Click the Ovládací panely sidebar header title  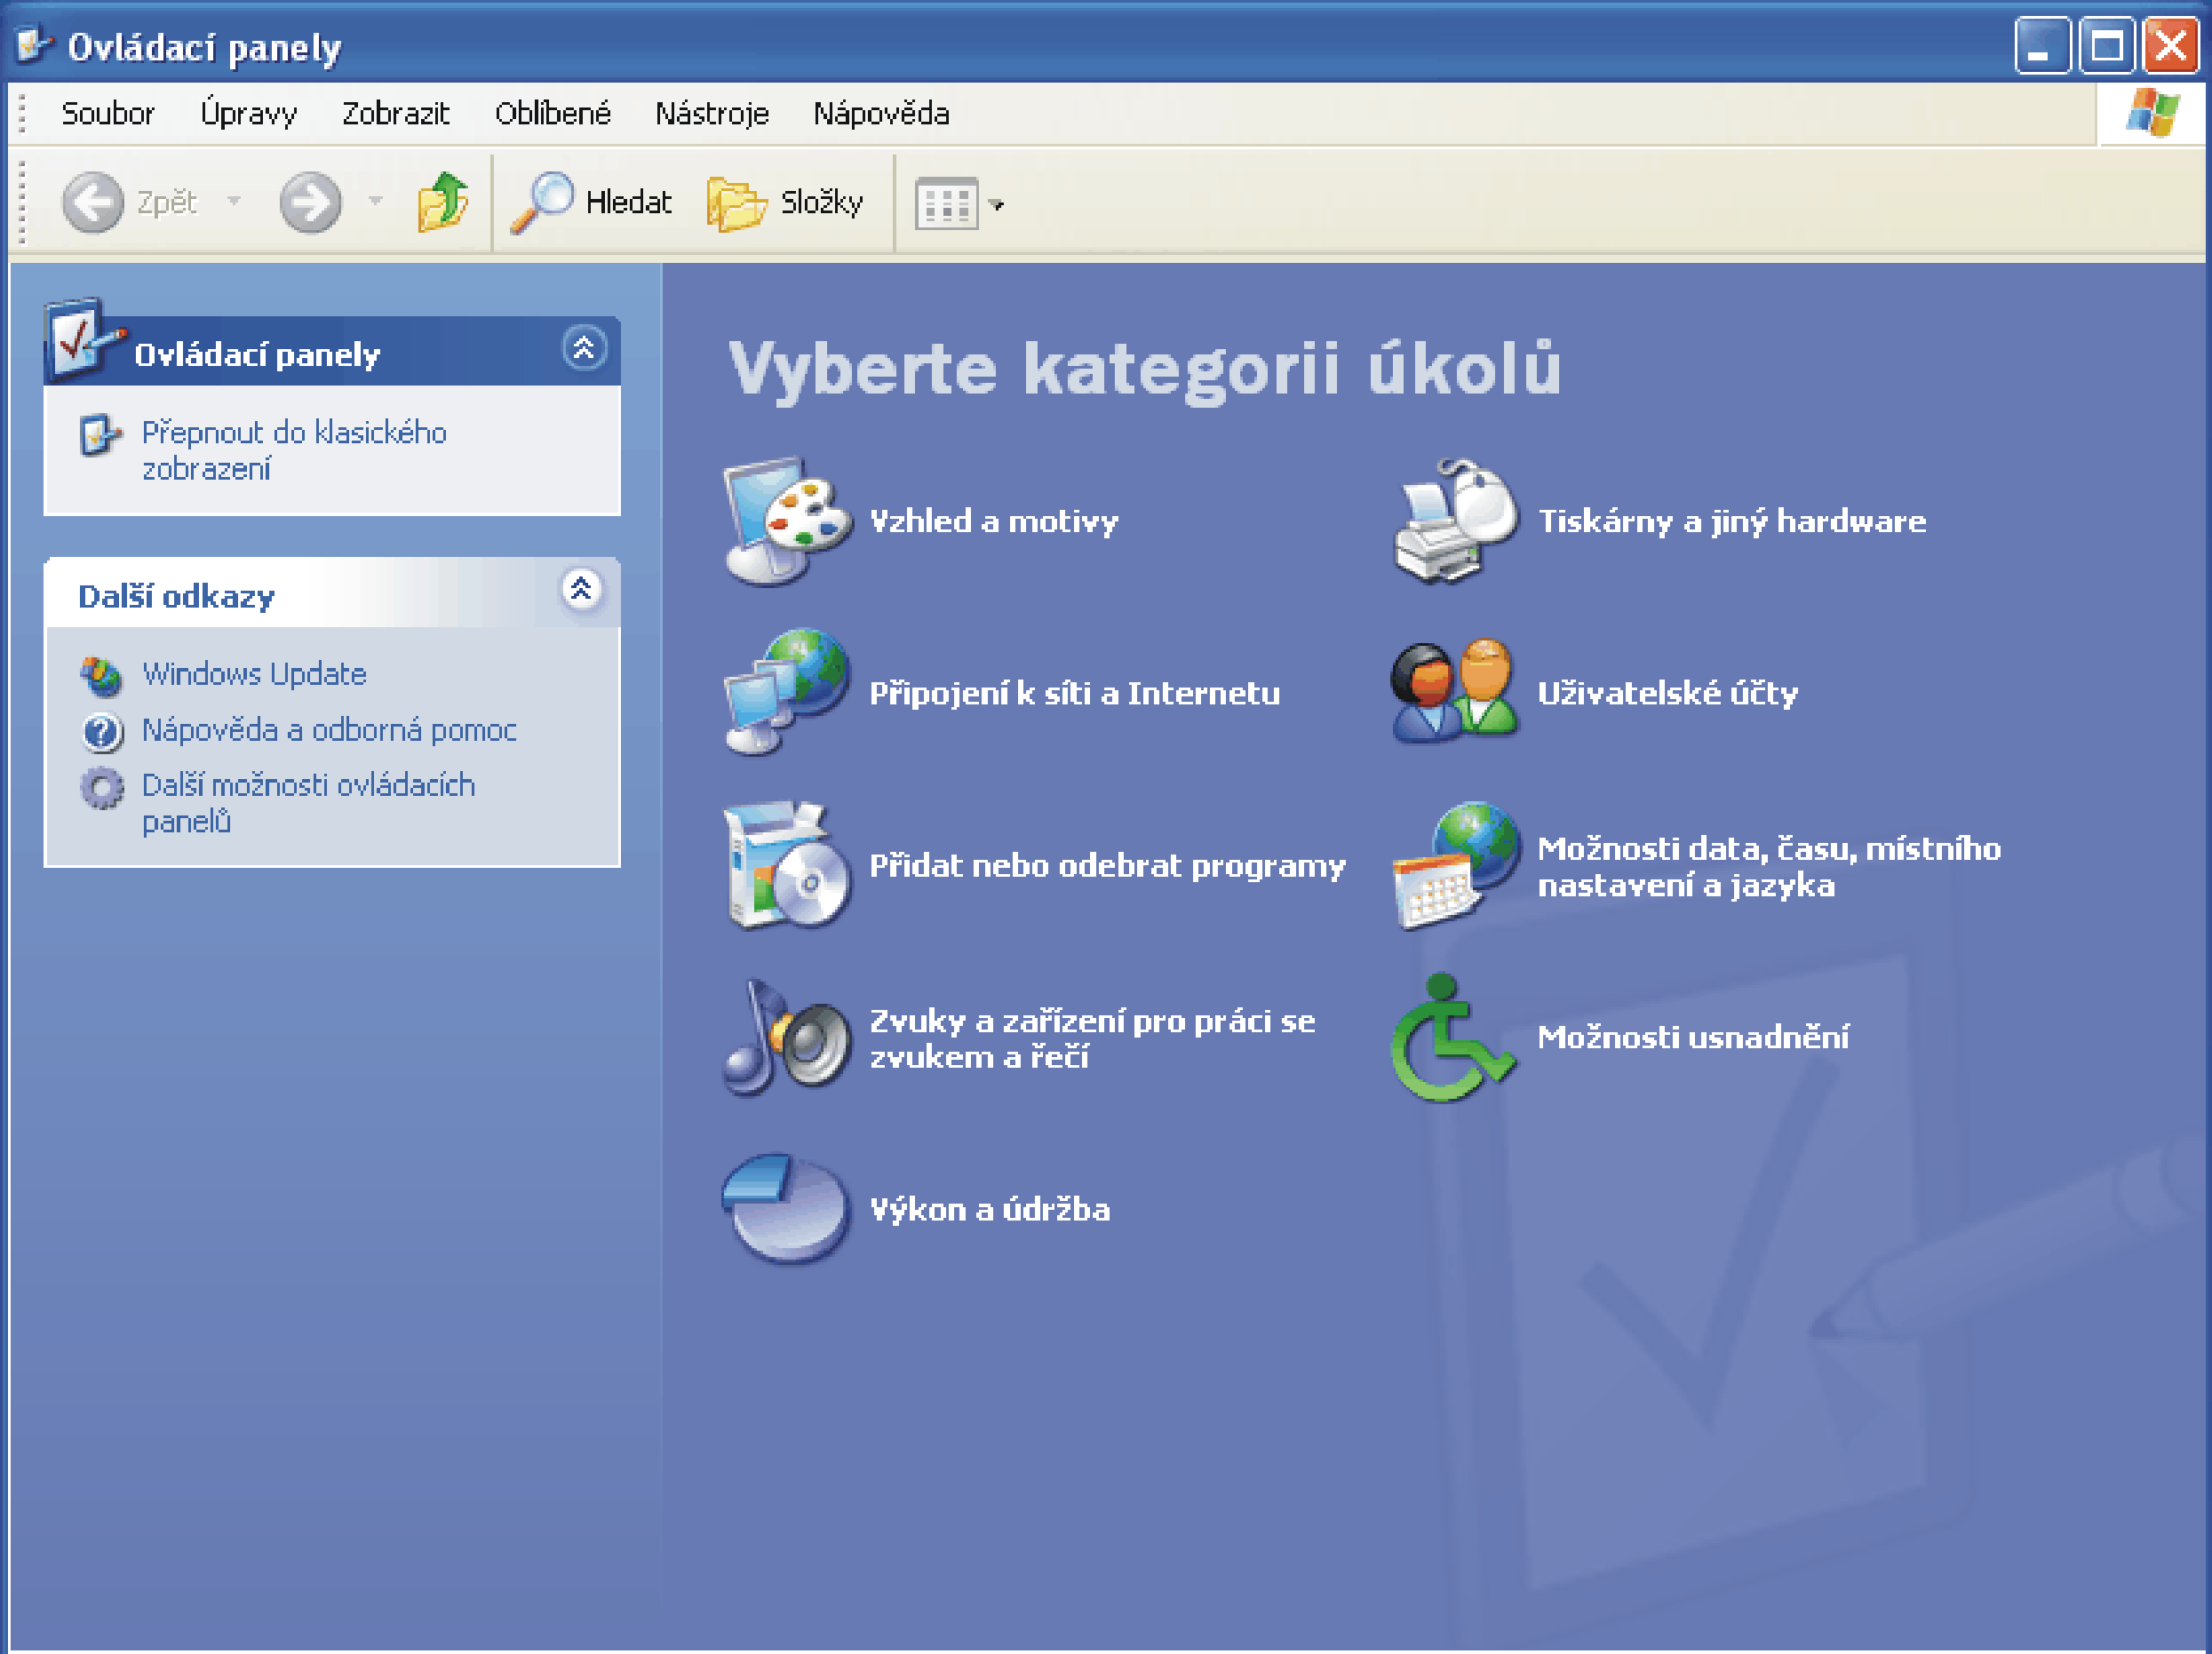coord(257,355)
